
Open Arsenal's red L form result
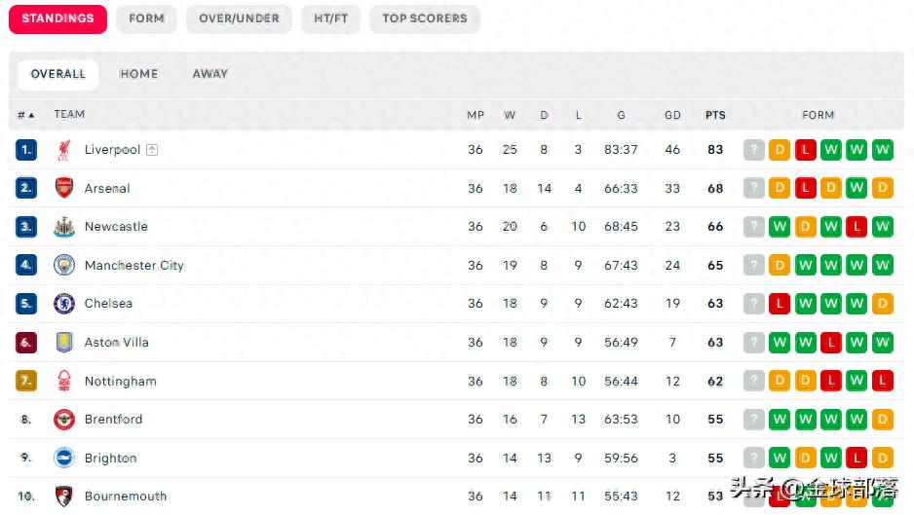pyautogui.click(x=806, y=188)
